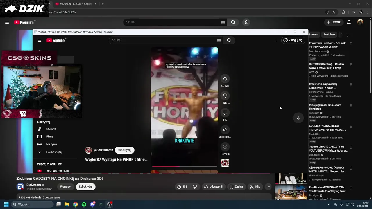Open options menu for Testuje DROGIE GADŻETY
Viewport: 372px width, 209px height.
point(351,147)
